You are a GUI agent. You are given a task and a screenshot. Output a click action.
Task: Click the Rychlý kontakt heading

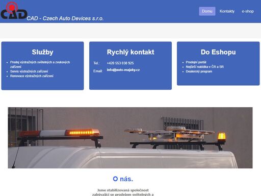130,52
